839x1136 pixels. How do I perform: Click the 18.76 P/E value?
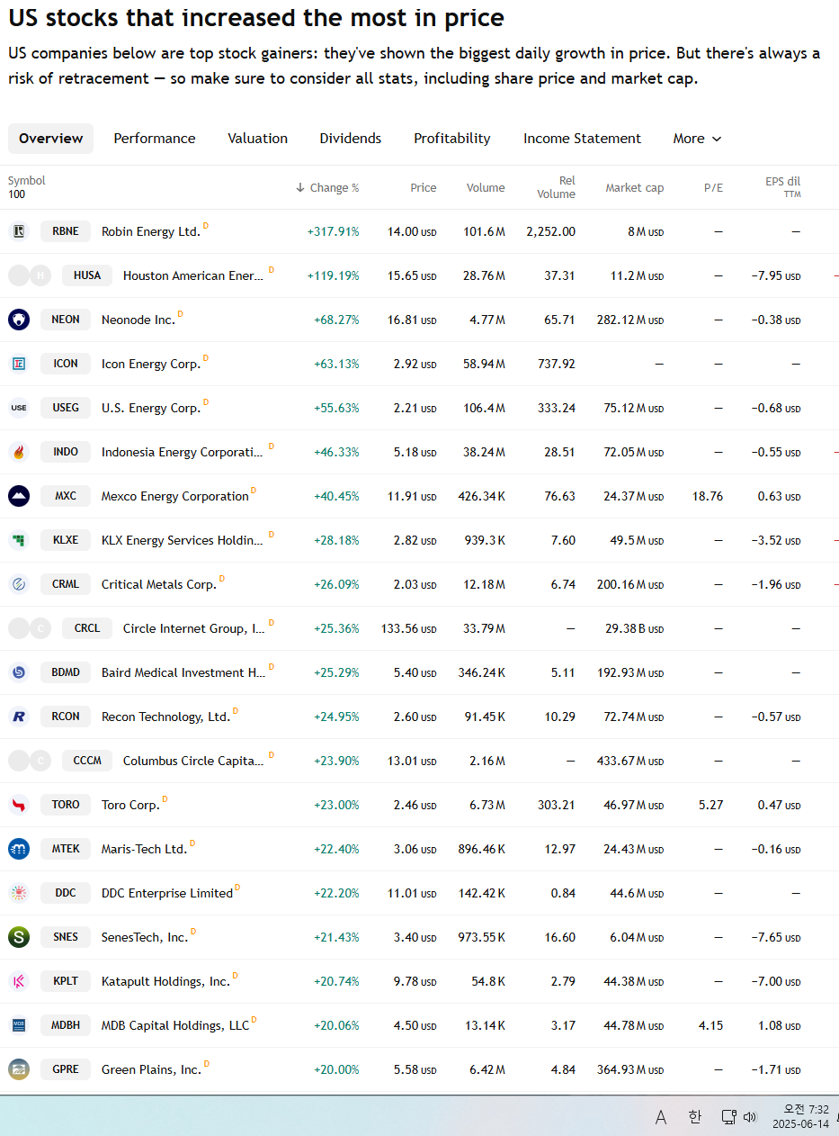coord(709,496)
